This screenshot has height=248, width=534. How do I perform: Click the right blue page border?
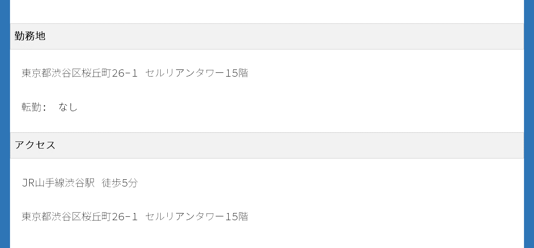tap(529, 124)
